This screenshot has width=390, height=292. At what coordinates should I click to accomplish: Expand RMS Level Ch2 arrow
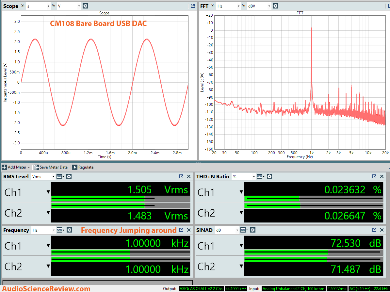pos(48,213)
